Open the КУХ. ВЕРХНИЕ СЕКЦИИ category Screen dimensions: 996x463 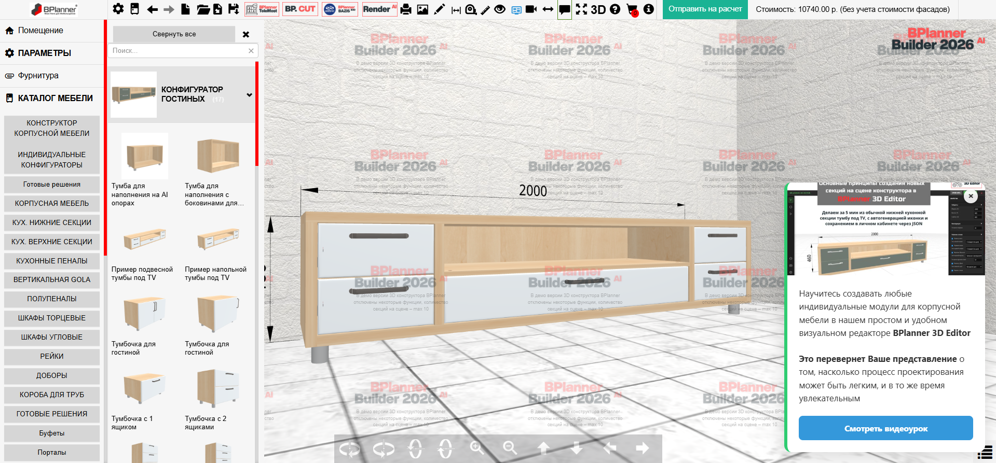(52, 242)
